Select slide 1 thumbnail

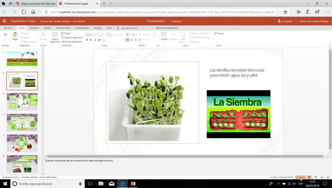(22, 60)
